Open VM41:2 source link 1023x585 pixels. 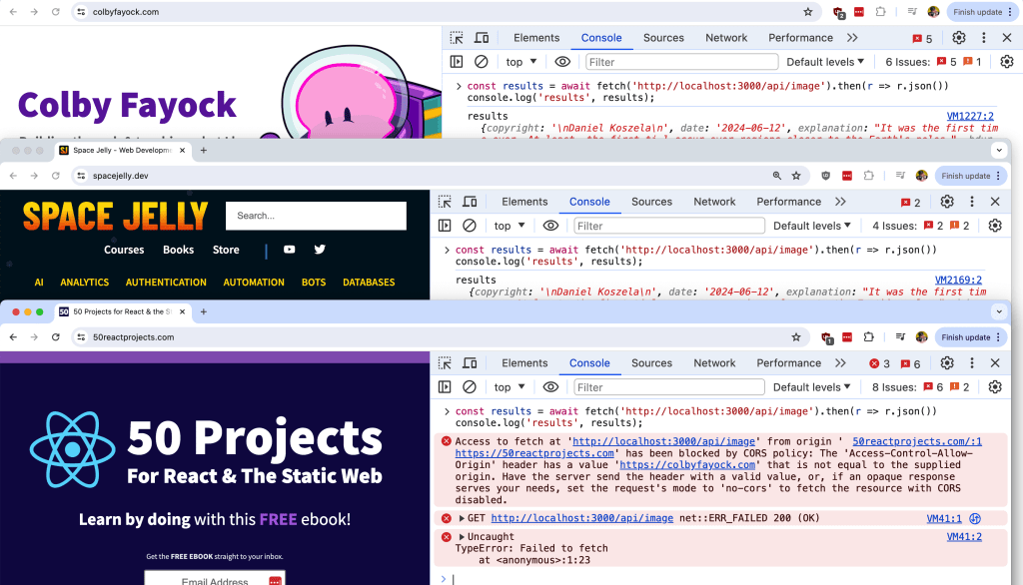click(964, 537)
